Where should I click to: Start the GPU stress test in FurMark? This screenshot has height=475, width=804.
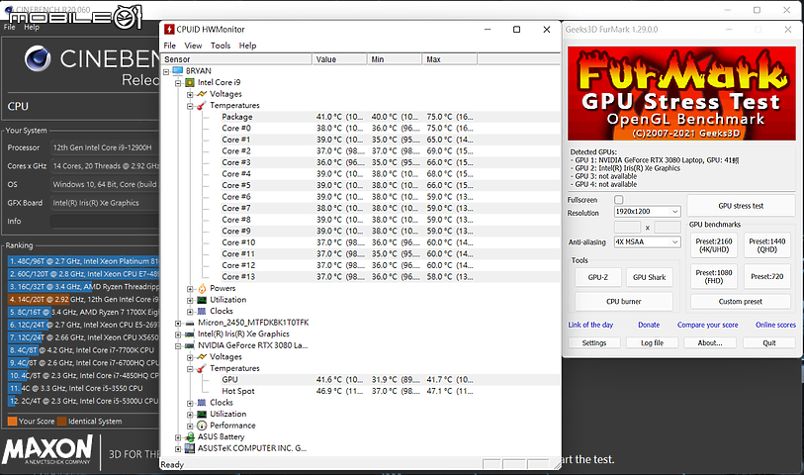pos(741,206)
